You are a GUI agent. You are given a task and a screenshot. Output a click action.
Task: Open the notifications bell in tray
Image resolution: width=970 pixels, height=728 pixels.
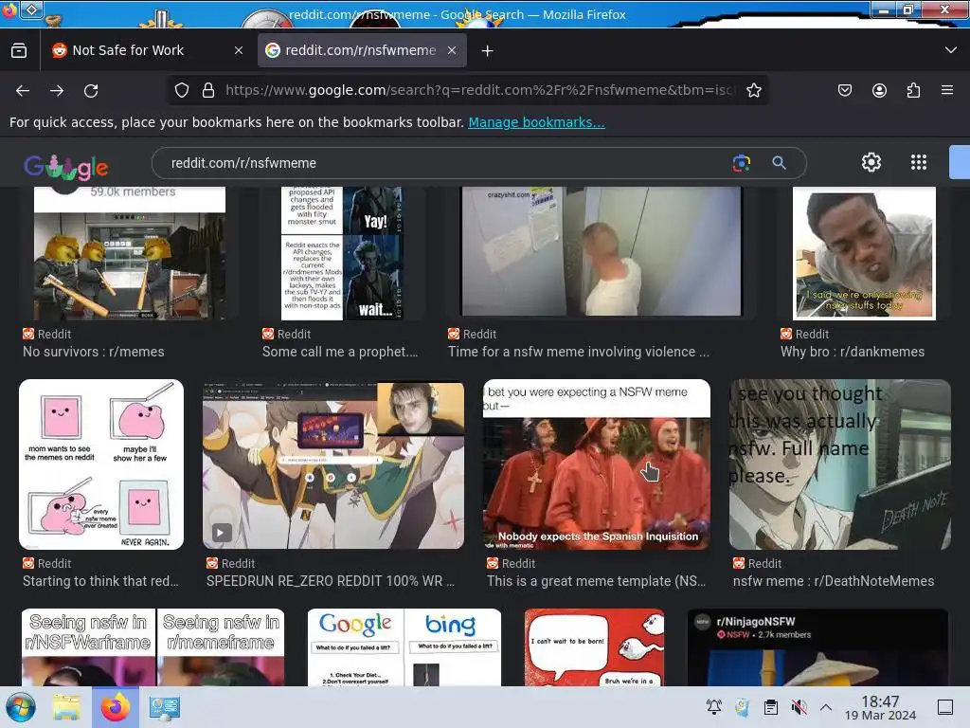(x=714, y=707)
